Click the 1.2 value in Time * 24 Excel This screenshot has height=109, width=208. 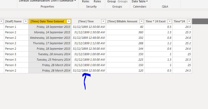(158, 43)
